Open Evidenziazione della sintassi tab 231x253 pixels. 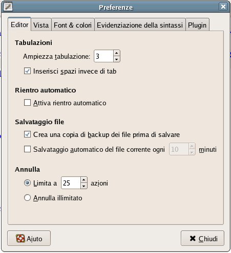click(x=140, y=25)
